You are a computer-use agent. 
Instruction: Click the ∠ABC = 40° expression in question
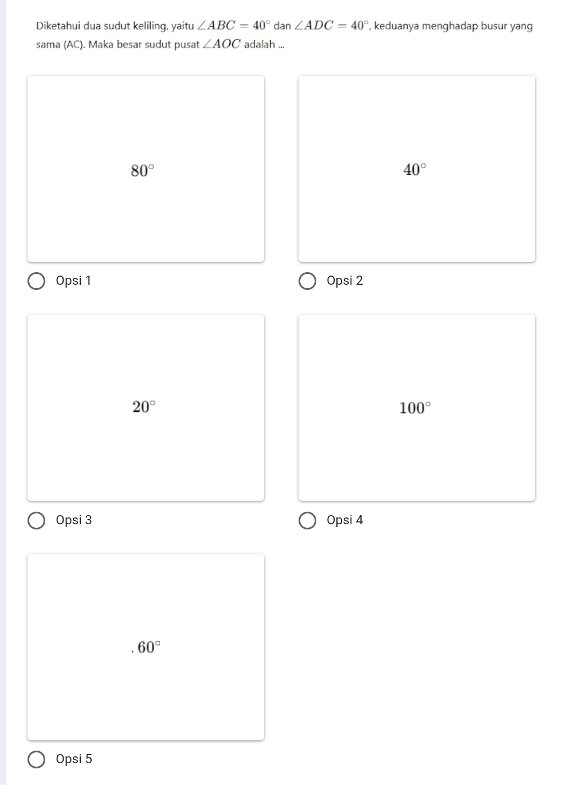pos(234,26)
